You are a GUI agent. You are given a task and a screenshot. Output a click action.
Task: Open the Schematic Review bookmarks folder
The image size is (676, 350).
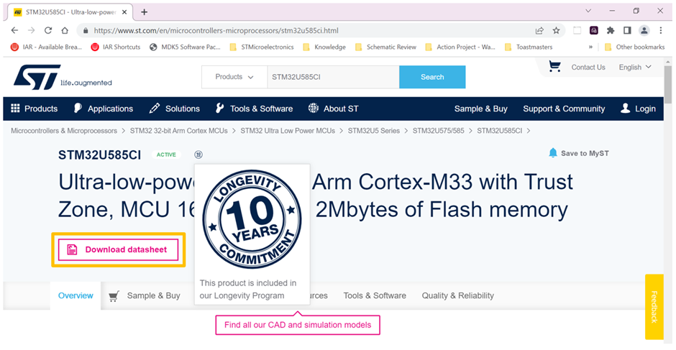point(385,47)
